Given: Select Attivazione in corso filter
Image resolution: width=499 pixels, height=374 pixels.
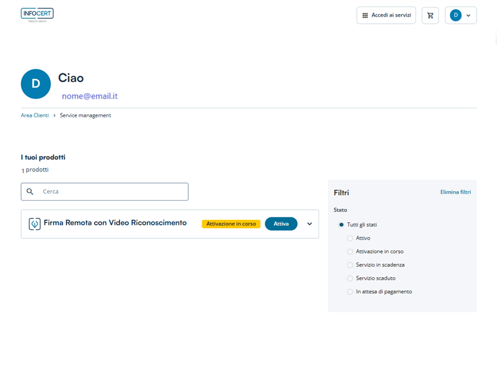Looking at the screenshot, I should click(x=350, y=252).
